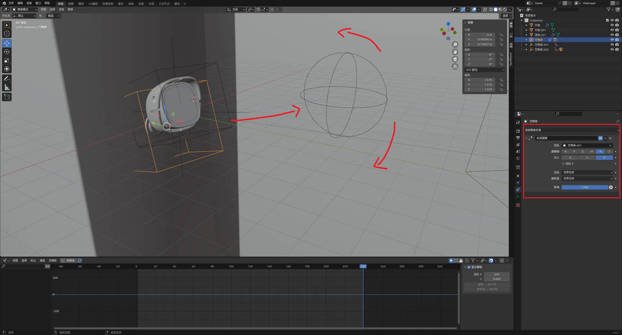Activate the Move tool
The image size is (622, 335).
point(7,43)
